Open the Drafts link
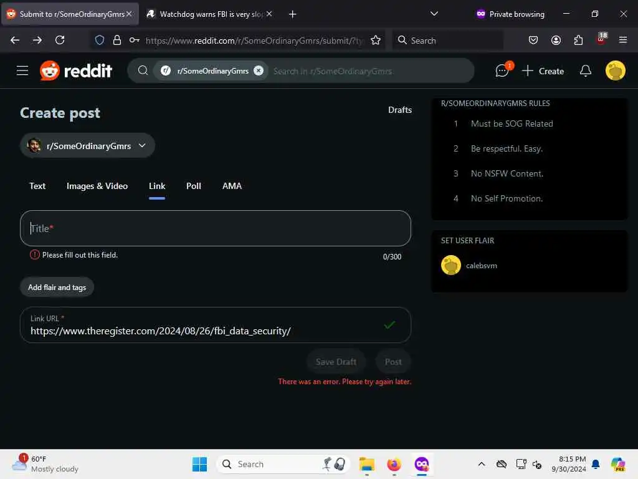Image resolution: width=638 pixels, height=479 pixels. [x=400, y=110]
